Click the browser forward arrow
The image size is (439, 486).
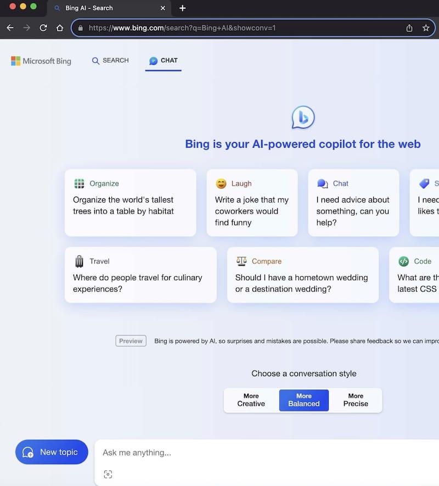(27, 28)
